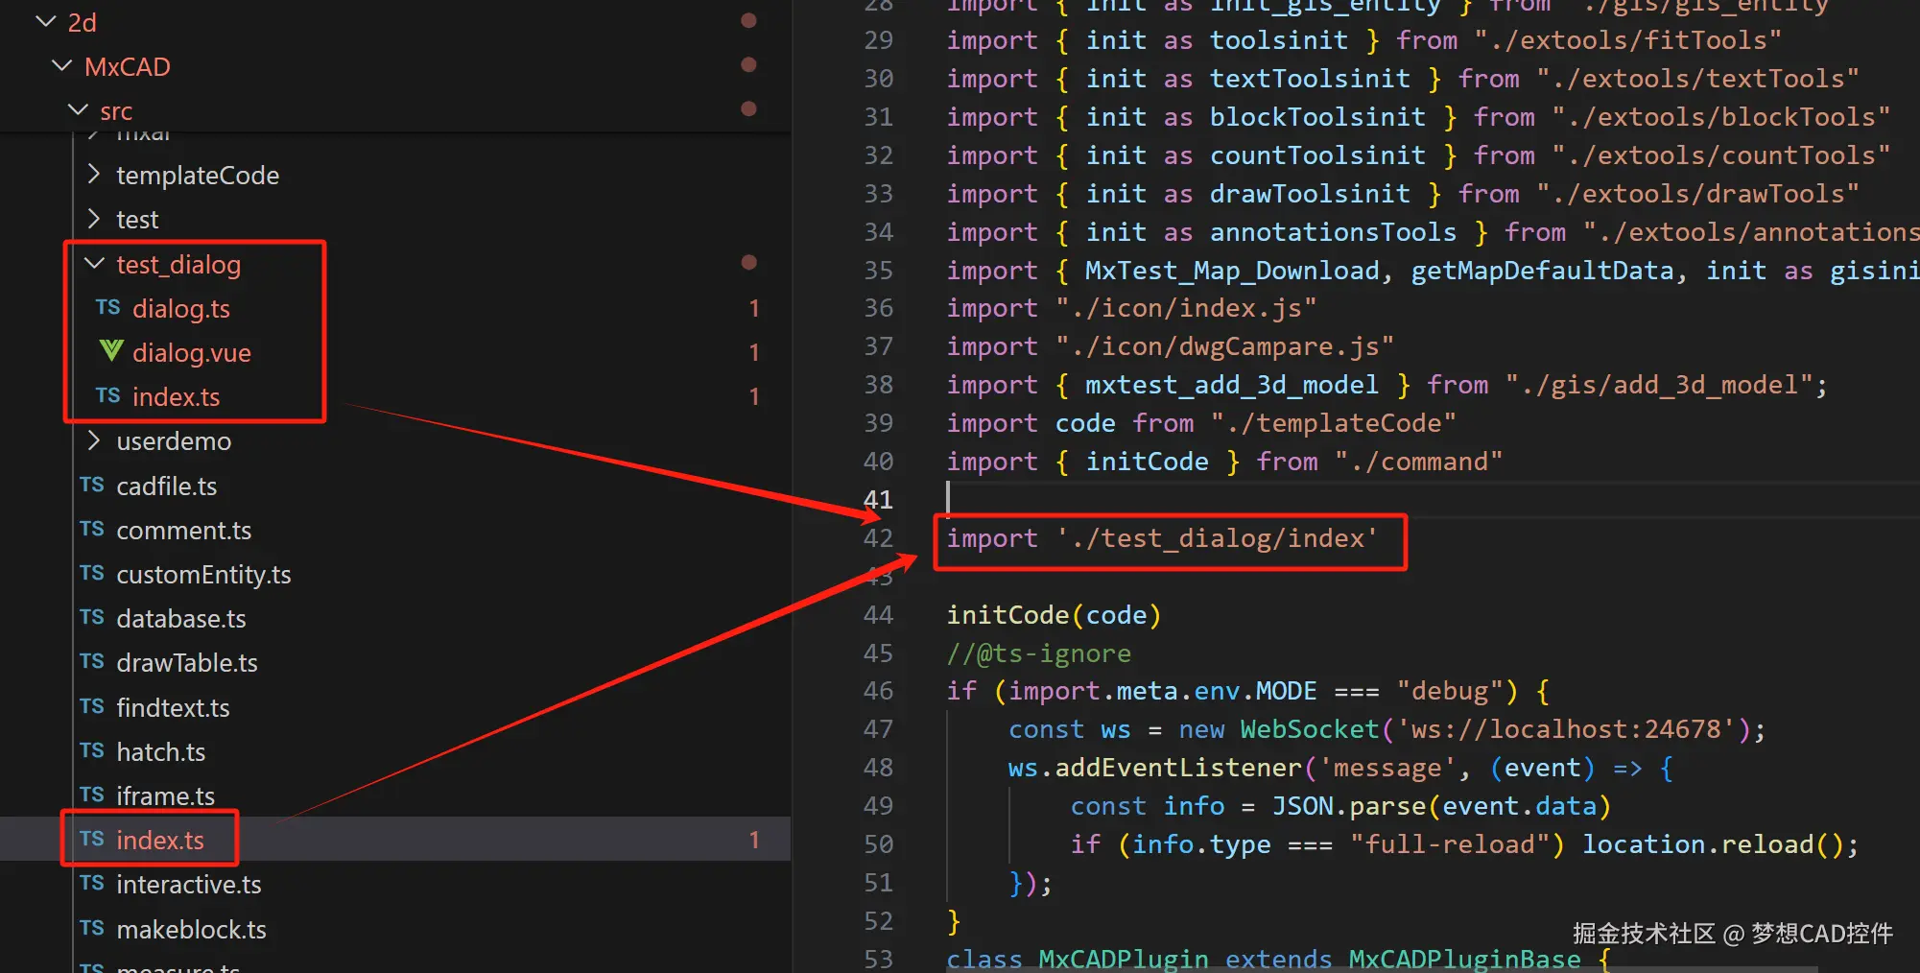Click MxCADPlugin class name on line 53
1920x973 pixels.
tap(1124, 959)
